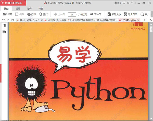The image size is (153, 121).
Task: Click the redo arrow icon
Action: 8,20
